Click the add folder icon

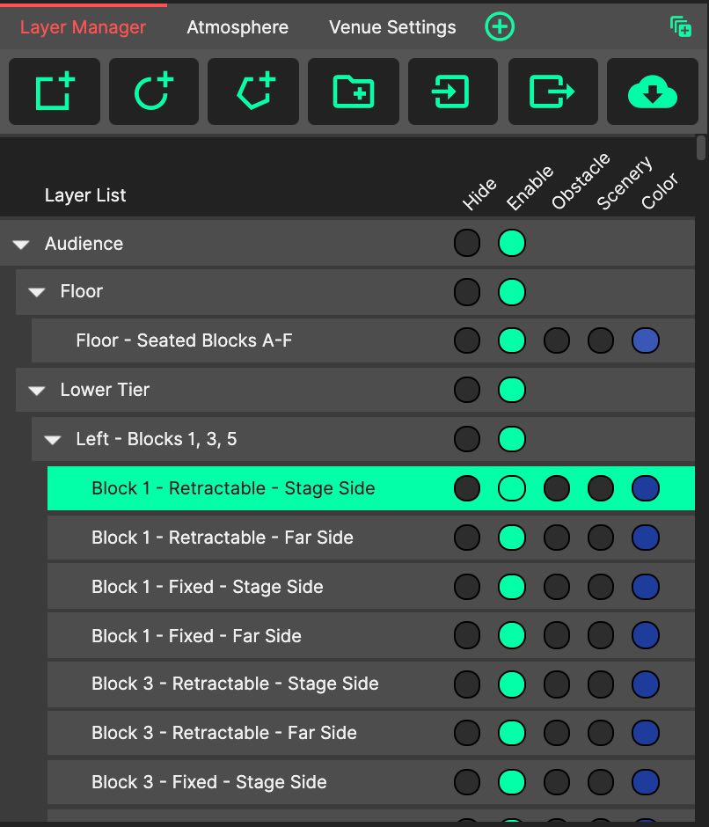(x=354, y=91)
